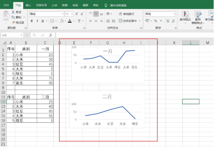Expand the font size dropdown
214x147 pixels.
72,14
